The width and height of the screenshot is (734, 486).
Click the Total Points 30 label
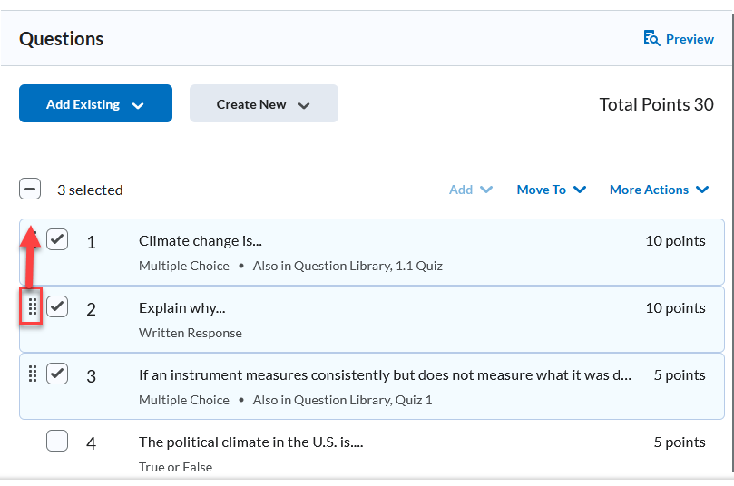[x=656, y=104]
